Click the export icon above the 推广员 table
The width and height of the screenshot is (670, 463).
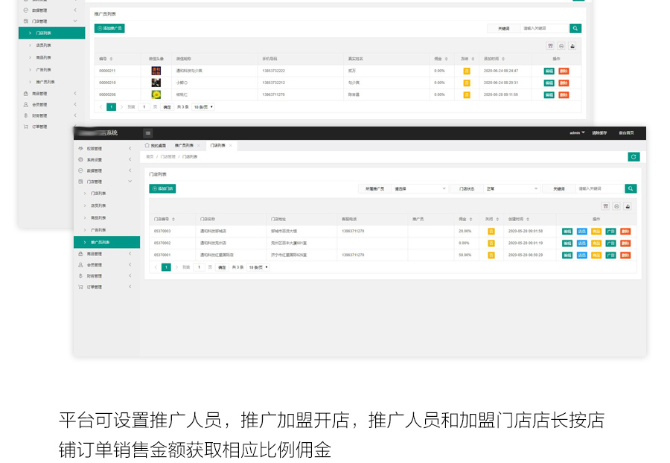tap(572, 45)
